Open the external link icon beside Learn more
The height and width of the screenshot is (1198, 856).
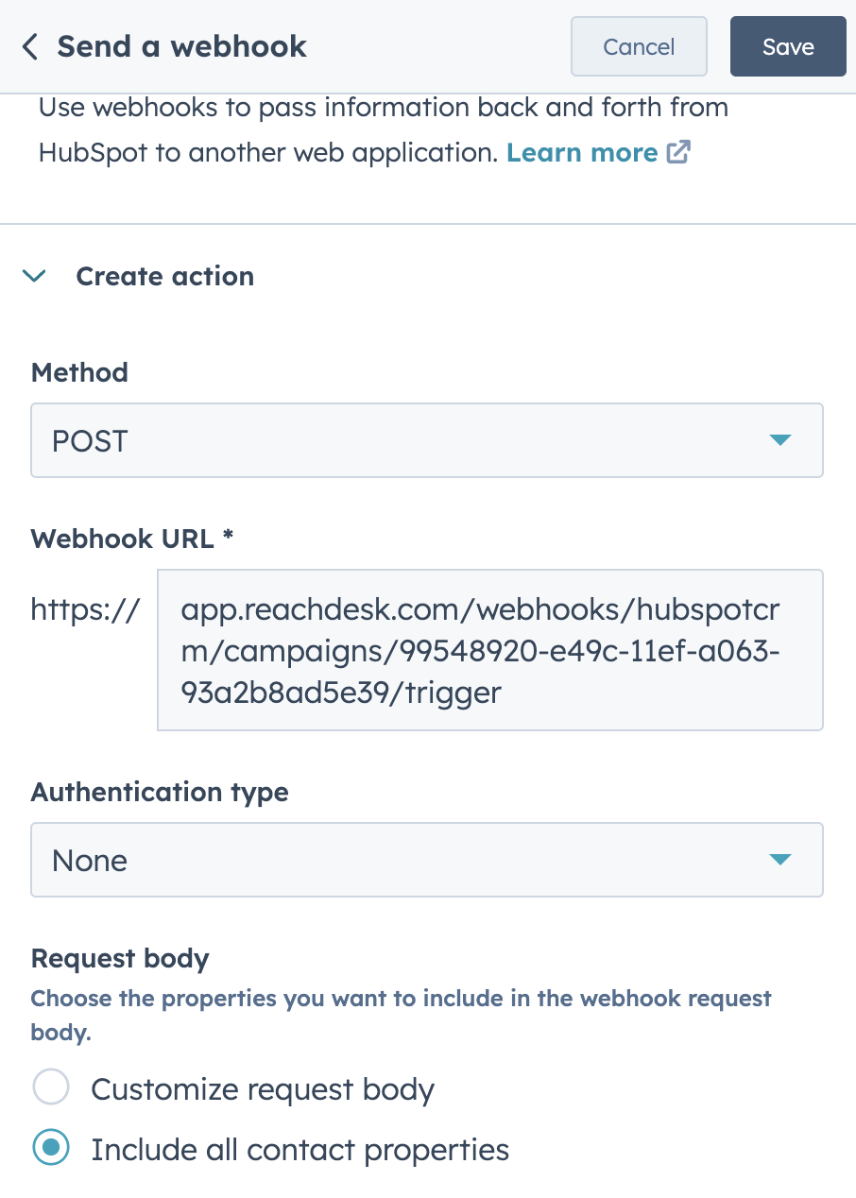678,152
